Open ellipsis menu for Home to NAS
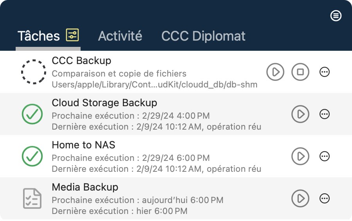Screen dimensions: 352x221 tap(324, 156)
